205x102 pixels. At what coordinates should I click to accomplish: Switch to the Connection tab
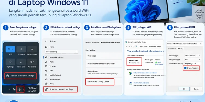click(x=172, y=48)
